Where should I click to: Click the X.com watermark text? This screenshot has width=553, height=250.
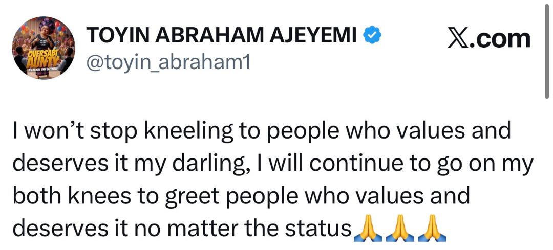coord(488,39)
